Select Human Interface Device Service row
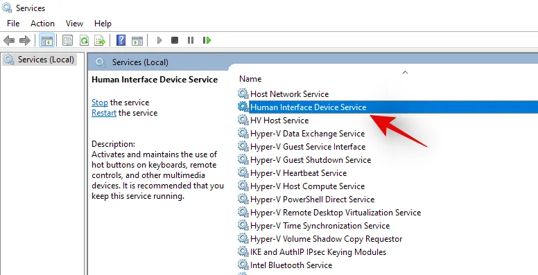The height and width of the screenshot is (275, 538). (x=388, y=107)
